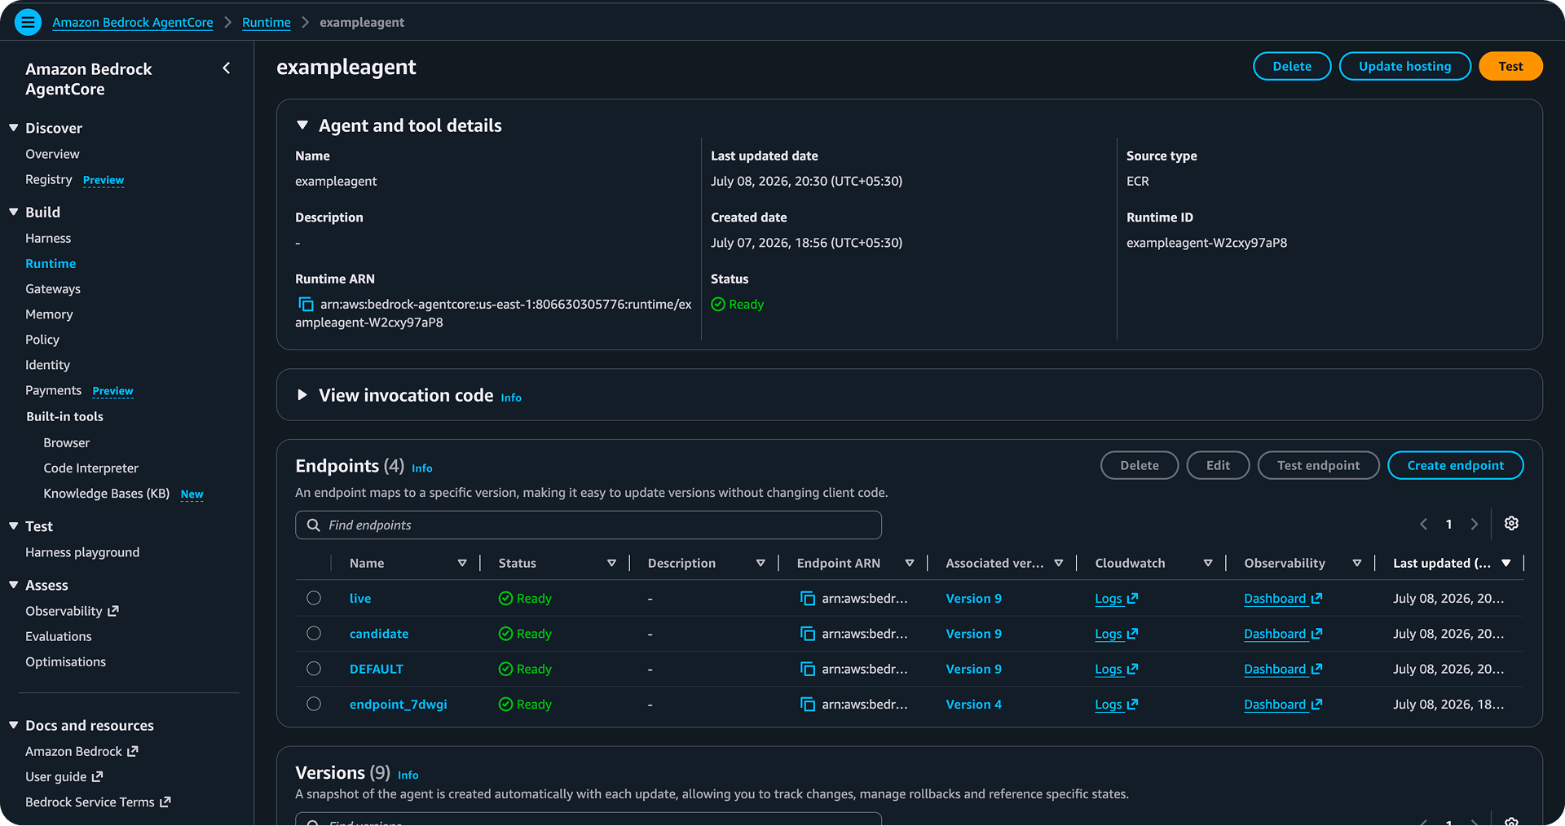
Task: Select the endpoint_7dwgi radio button
Action: pos(314,704)
